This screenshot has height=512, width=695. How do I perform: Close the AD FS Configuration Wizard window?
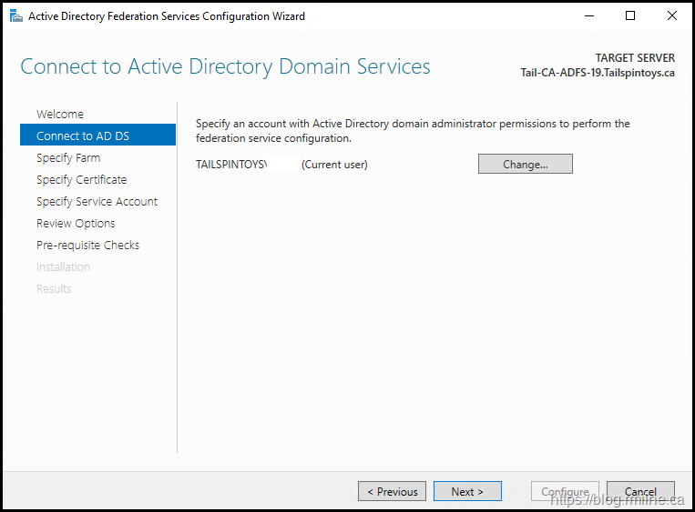pos(672,16)
